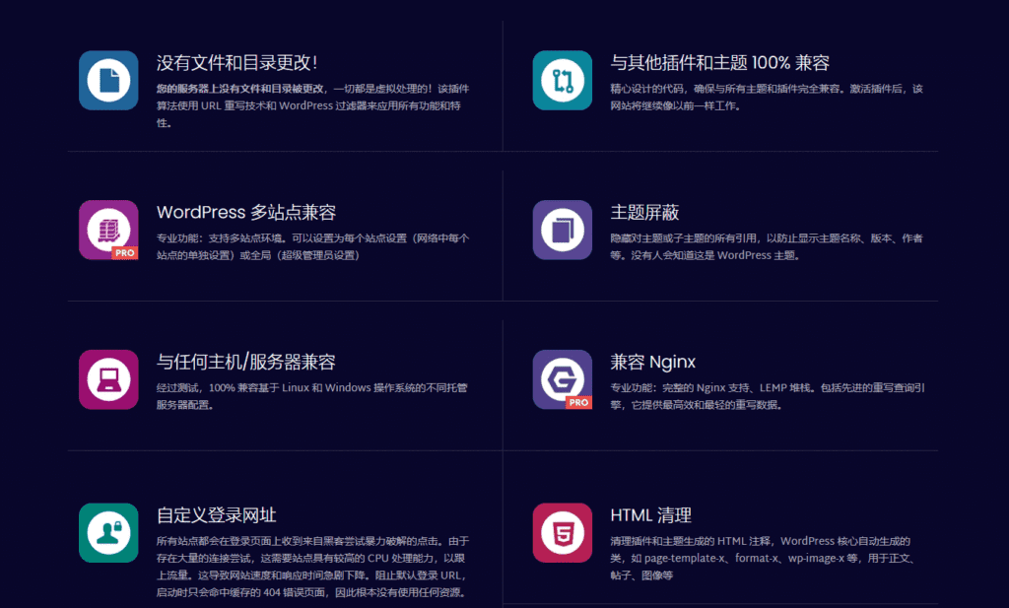Click the paragraph mentioning 404 错误页面

coord(312,567)
